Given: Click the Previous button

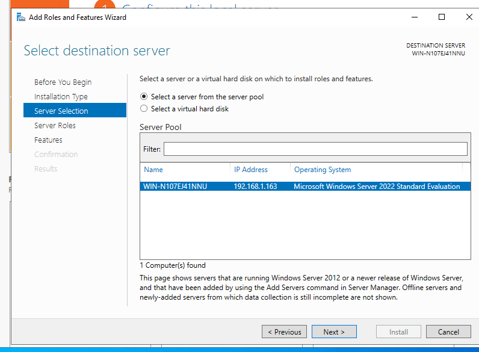Looking at the screenshot, I should (284, 332).
